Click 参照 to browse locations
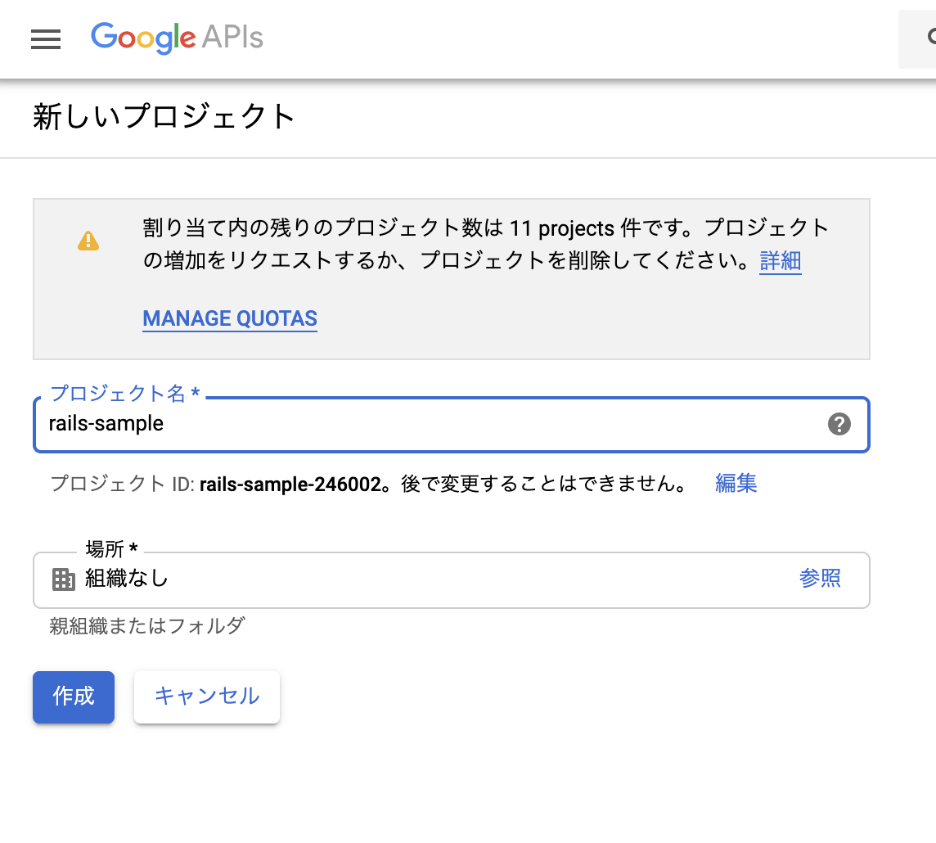 click(820, 579)
